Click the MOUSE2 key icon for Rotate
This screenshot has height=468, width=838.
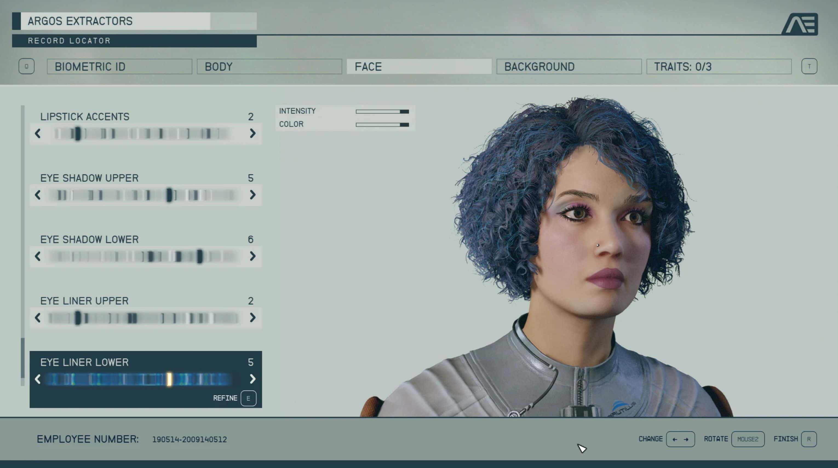pyautogui.click(x=748, y=439)
